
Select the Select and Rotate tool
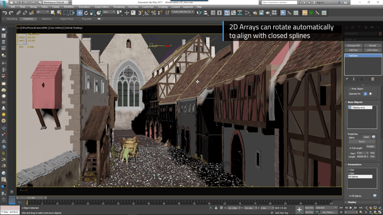[86, 13]
